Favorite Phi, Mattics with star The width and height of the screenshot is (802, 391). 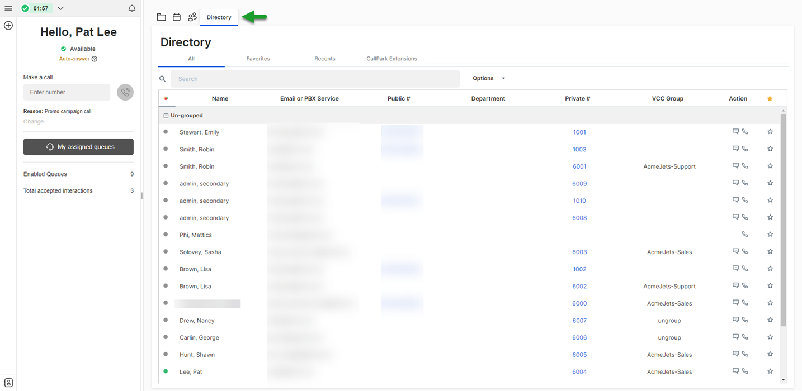coord(770,235)
